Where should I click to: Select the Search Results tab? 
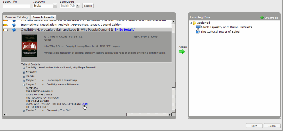click(x=43, y=17)
